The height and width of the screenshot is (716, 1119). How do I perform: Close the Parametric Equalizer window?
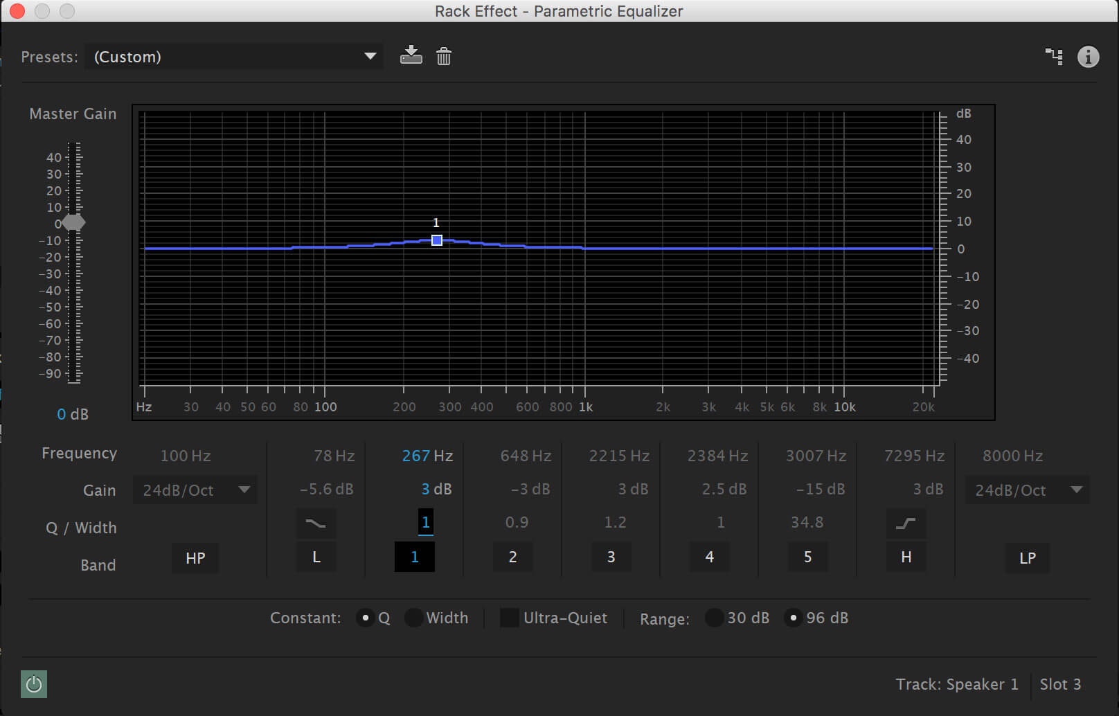(17, 11)
